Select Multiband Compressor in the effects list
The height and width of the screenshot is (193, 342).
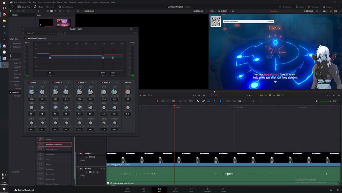[x=54, y=144]
